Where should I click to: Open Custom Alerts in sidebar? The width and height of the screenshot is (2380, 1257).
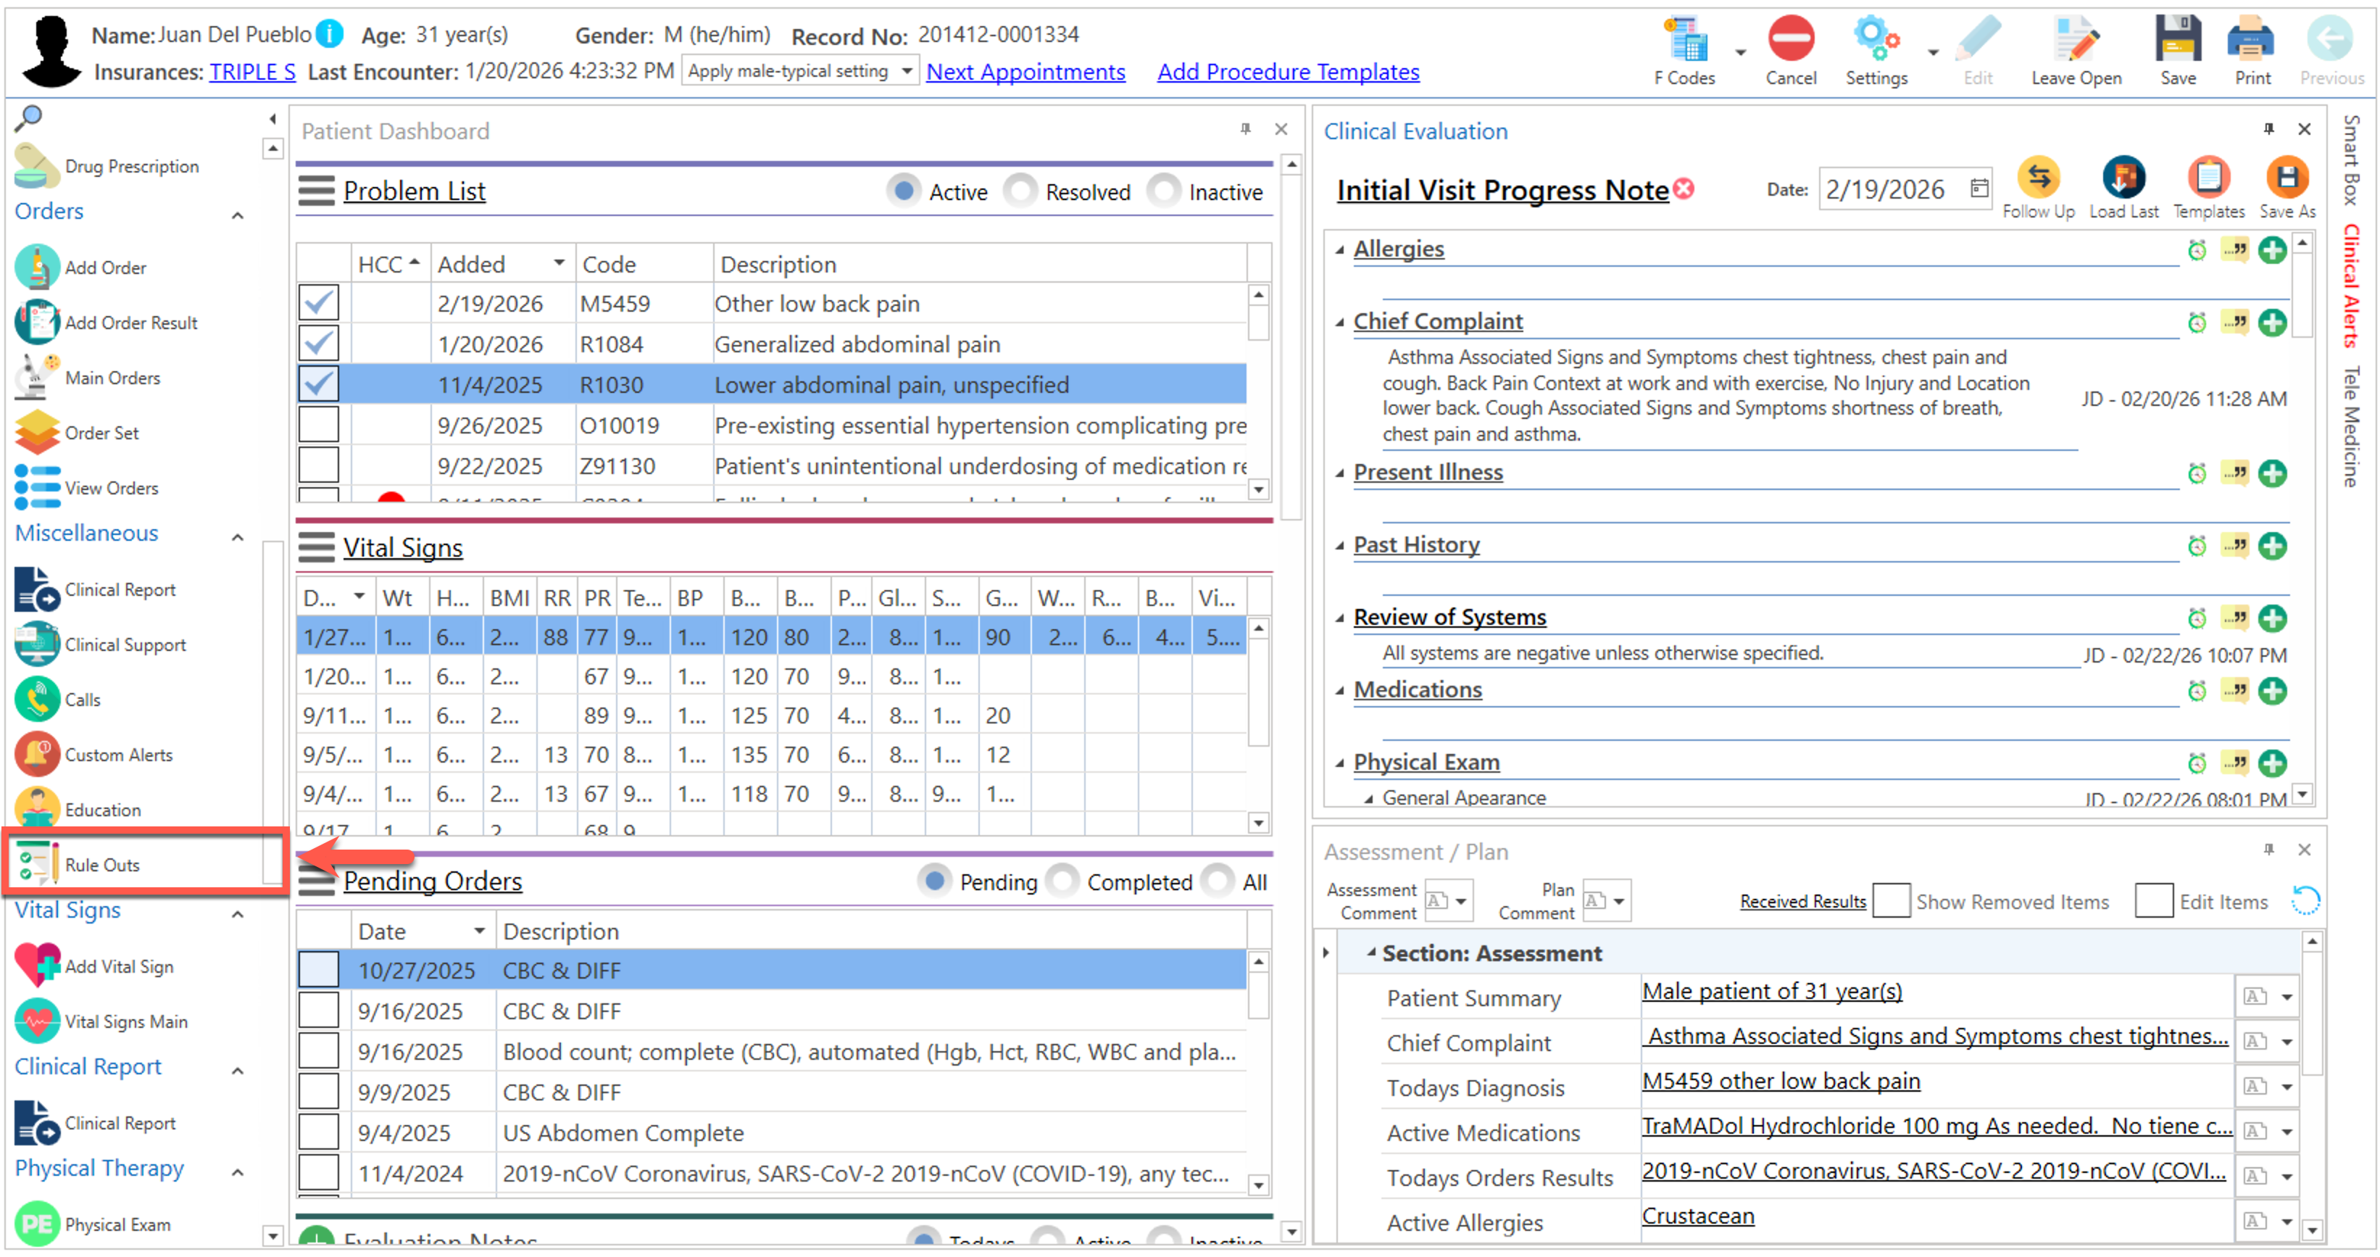(118, 755)
